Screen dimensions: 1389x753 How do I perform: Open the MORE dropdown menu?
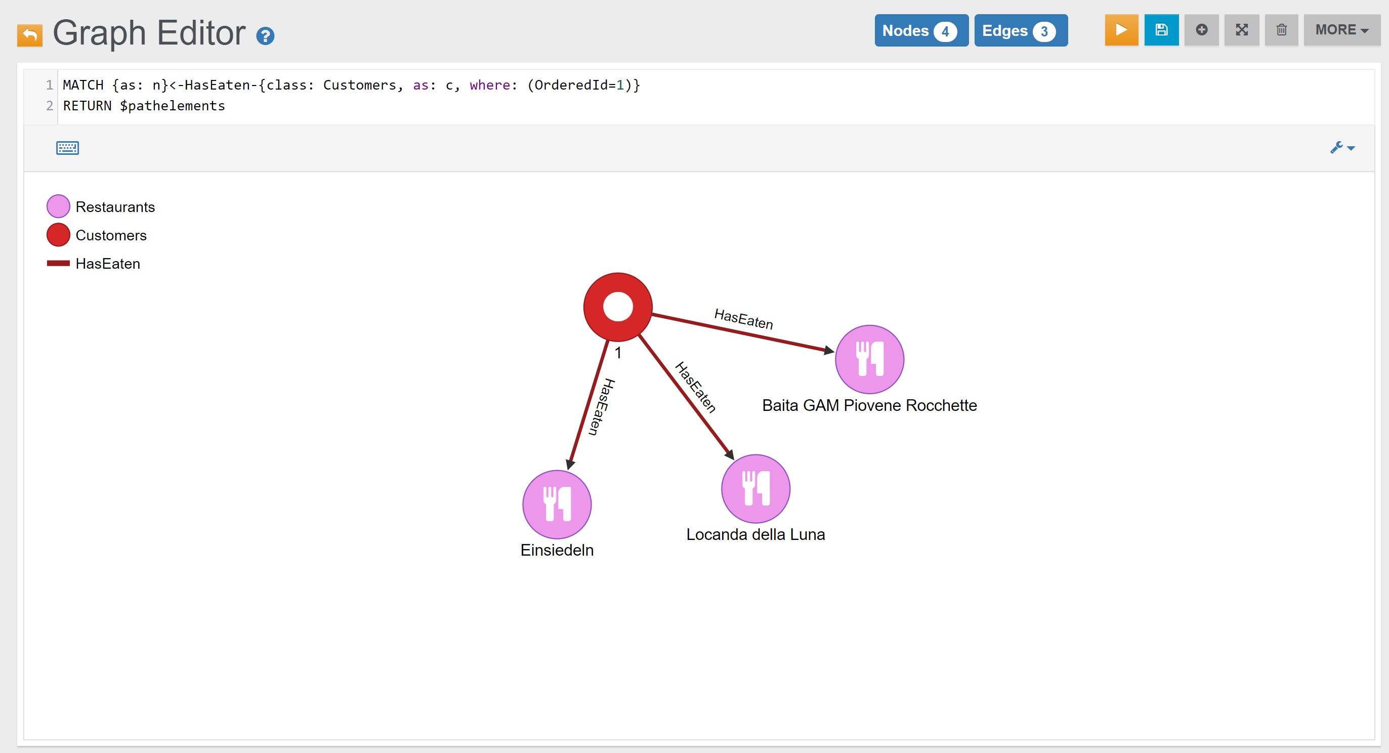(x=1341, y=30)
